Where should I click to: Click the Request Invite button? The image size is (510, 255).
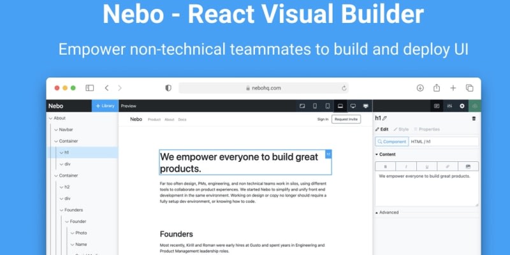tap(346, 119)
